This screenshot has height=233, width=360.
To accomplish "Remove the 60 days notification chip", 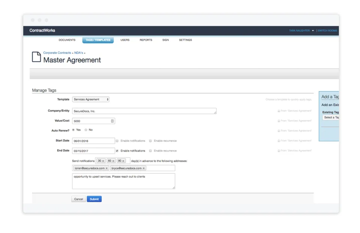I will click(x=113, y=161).
